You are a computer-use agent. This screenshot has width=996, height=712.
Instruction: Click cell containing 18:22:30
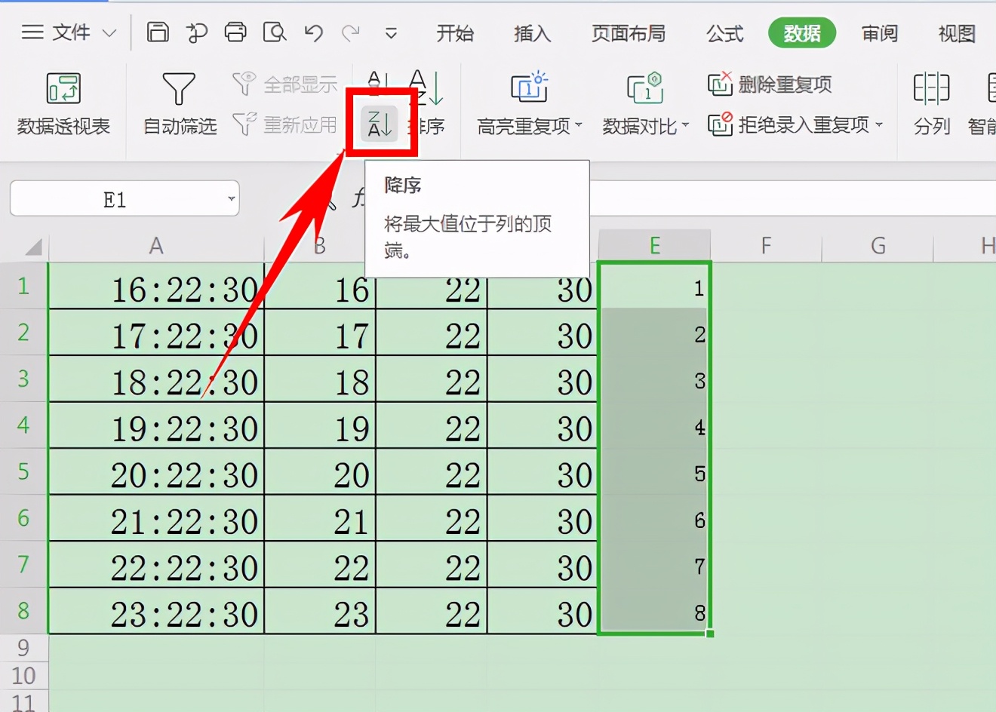click(x=156, y=379)
